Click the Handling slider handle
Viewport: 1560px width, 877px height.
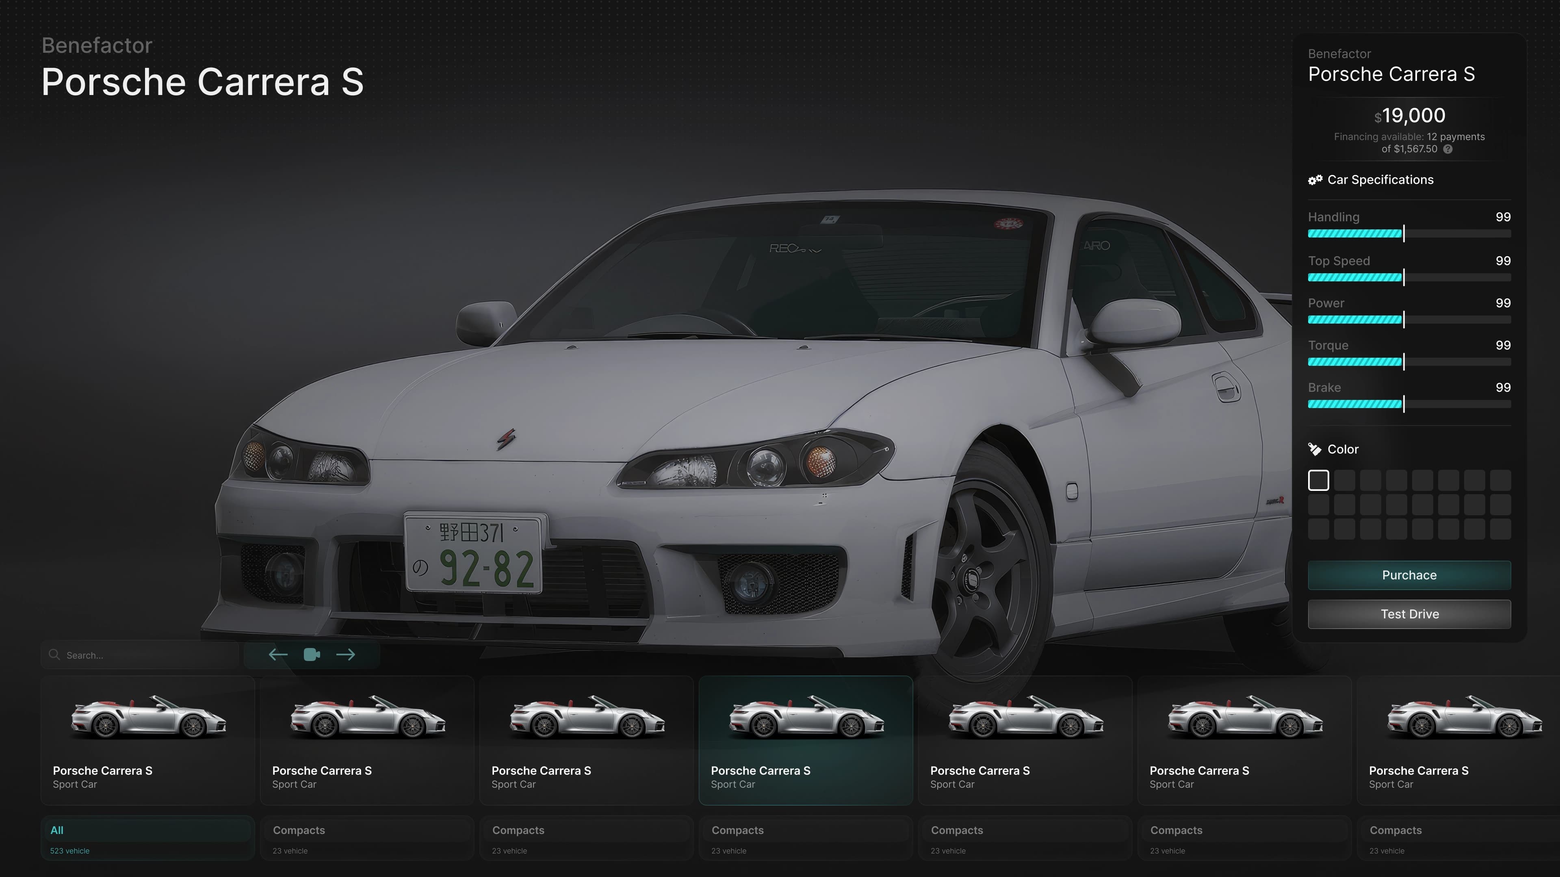(1404, 233)
